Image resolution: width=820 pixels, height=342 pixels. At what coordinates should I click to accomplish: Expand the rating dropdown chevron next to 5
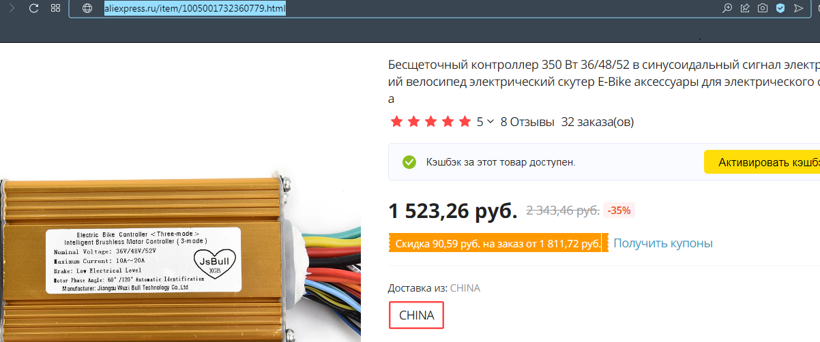pos(490,122)
